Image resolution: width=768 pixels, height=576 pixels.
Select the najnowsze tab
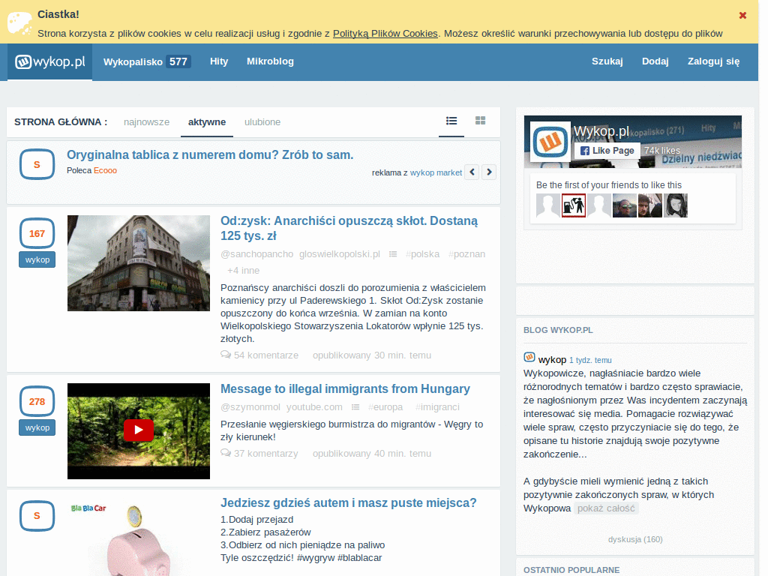click(146, 122)
